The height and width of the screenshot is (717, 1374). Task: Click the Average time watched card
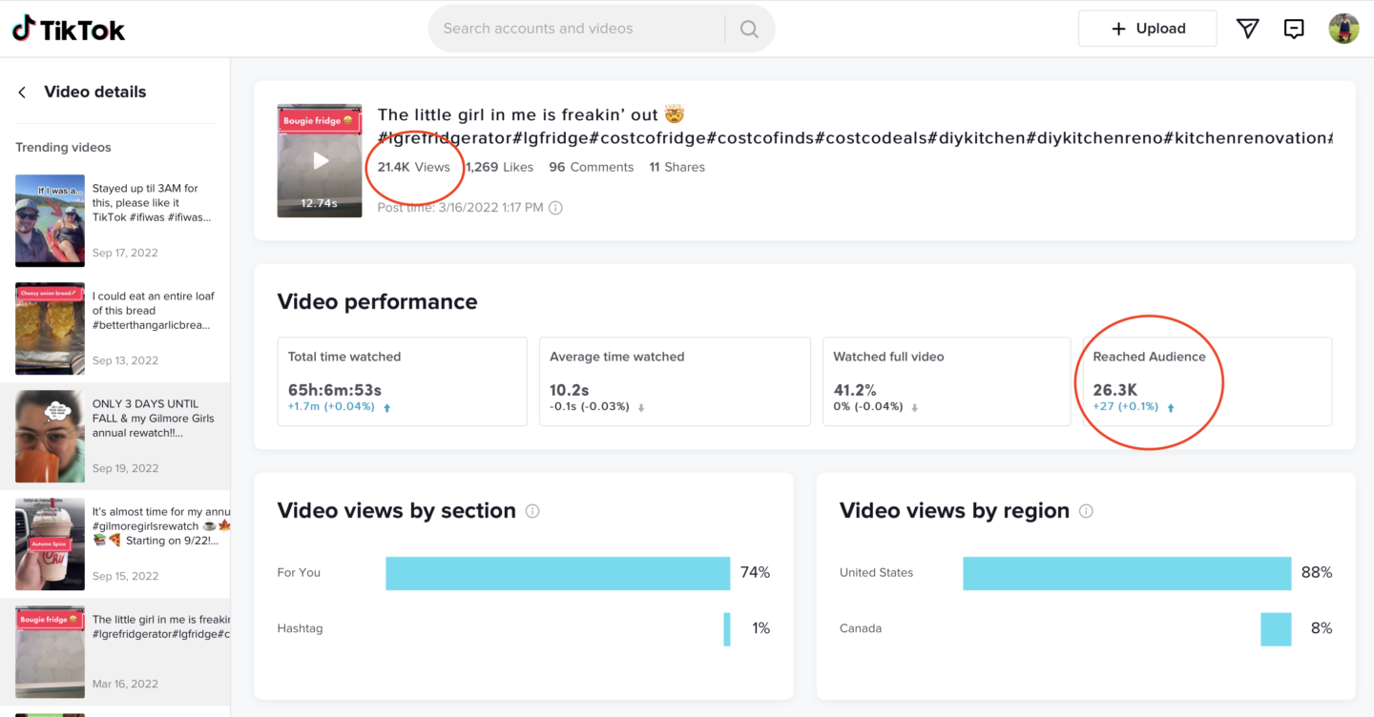pos(675,381)
